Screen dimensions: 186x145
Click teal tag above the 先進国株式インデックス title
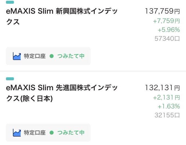(x=10, y=79)
